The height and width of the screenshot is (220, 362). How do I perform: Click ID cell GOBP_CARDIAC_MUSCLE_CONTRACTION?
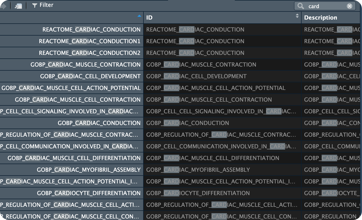point(222,65)
